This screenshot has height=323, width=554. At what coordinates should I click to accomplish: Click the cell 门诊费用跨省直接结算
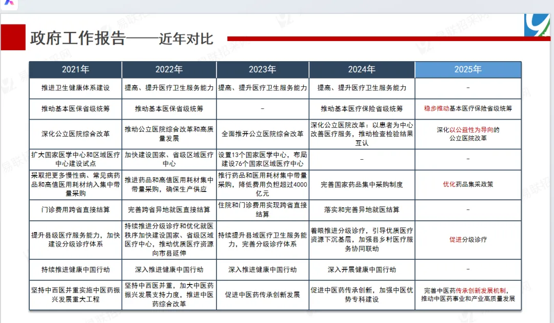pos(75,210)
